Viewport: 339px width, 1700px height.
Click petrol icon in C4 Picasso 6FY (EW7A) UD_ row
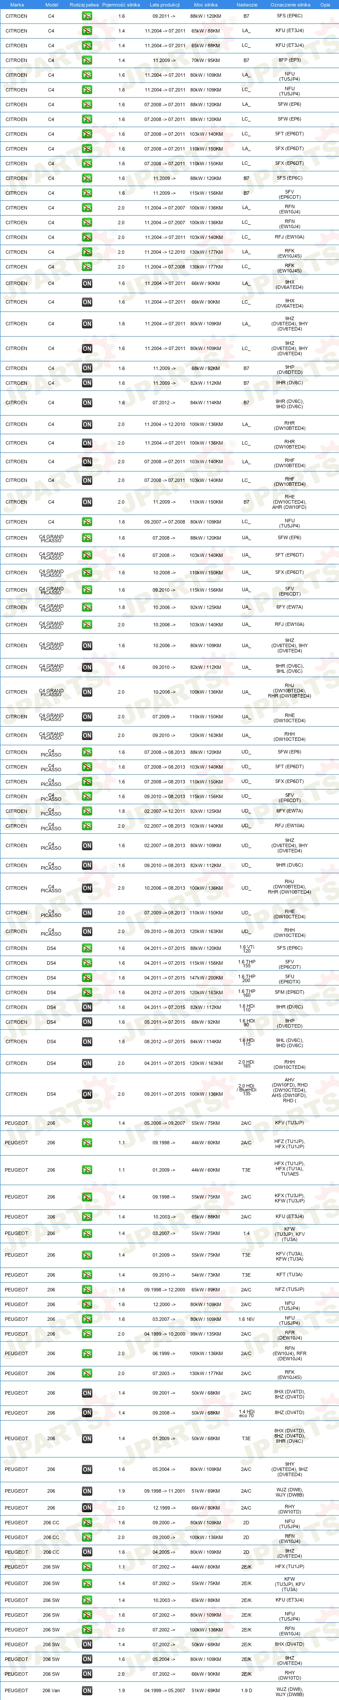pos(87,811)
